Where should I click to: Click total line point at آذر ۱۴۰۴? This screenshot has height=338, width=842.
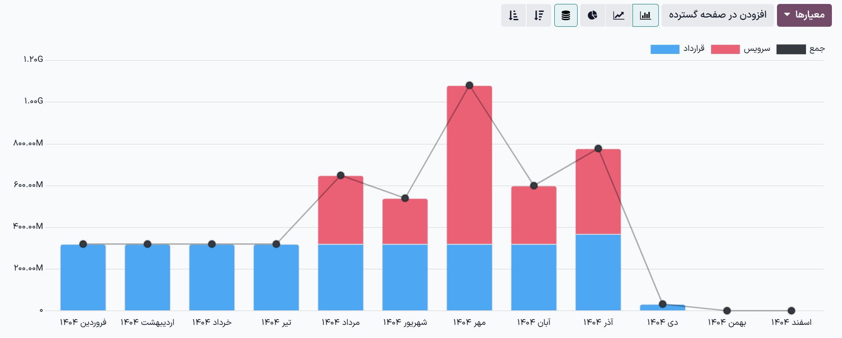tap(598, 149)
